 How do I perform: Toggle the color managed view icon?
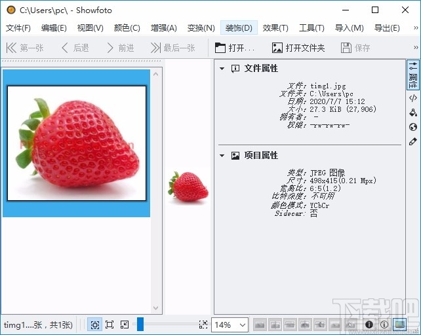[399, 325]
